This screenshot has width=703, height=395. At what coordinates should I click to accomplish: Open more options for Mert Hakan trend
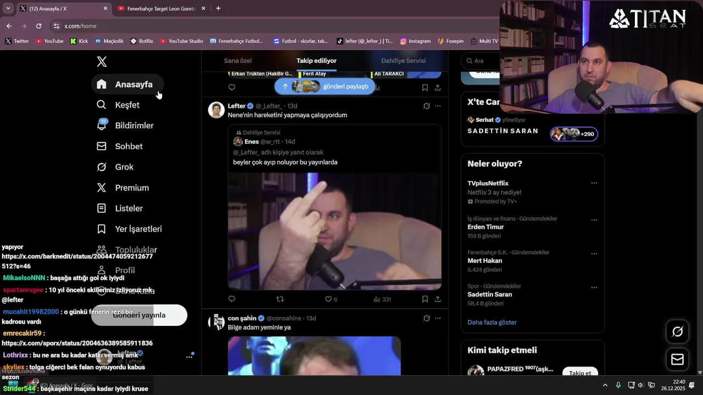[594, 254]
